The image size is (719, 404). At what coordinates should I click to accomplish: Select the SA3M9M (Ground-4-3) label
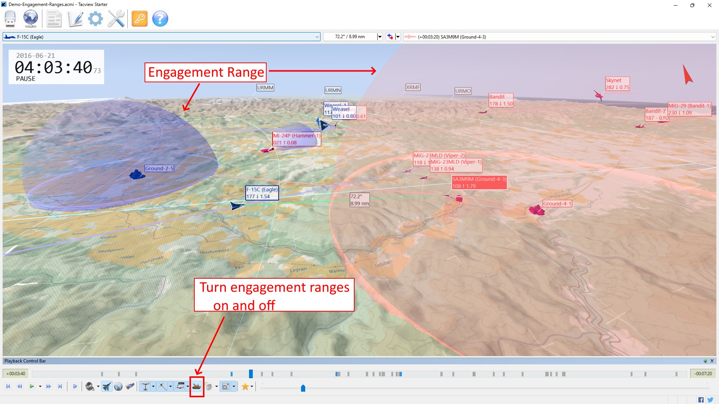479,183
